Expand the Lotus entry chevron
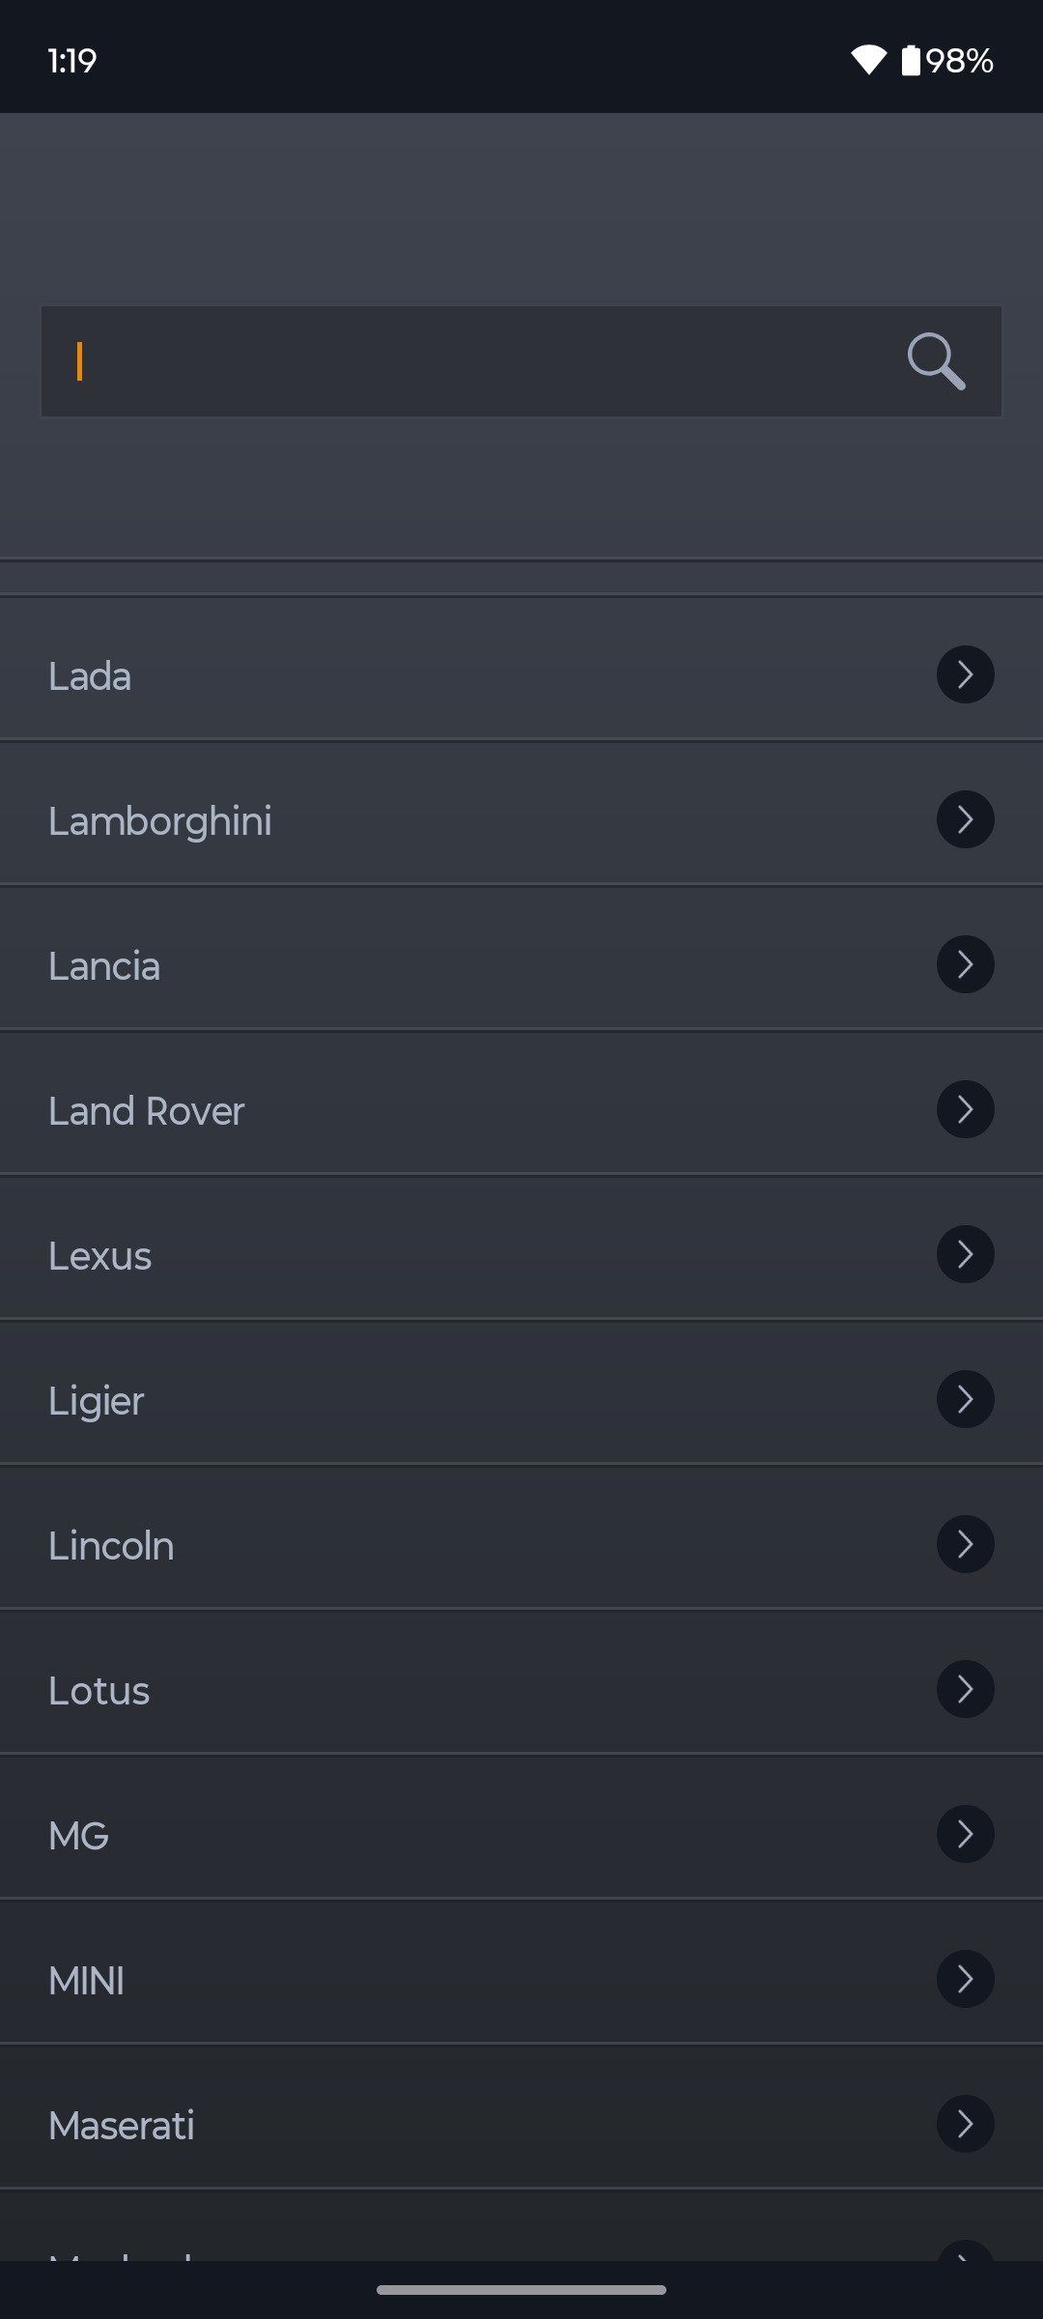Screen dimensions: 1043x2319 (965, 1689)
